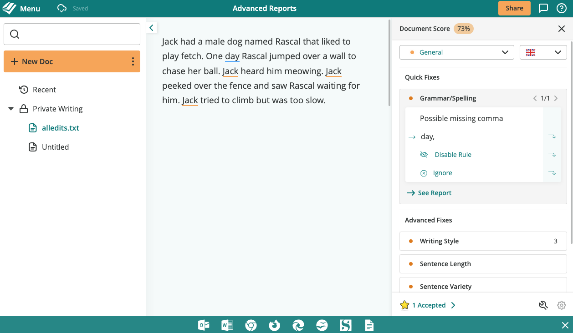Image resolution: width=573 pixels, height=333 pixels.
Task: Open the Menu
Action: 30,8
